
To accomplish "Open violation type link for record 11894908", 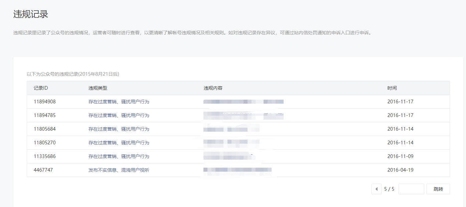I will point(119,102).
